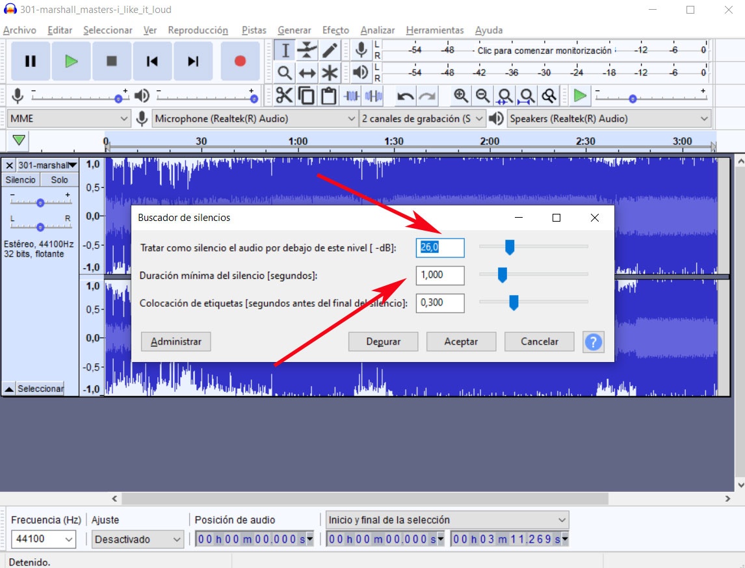Open the Archivo menu

click(x=20, y=30)
